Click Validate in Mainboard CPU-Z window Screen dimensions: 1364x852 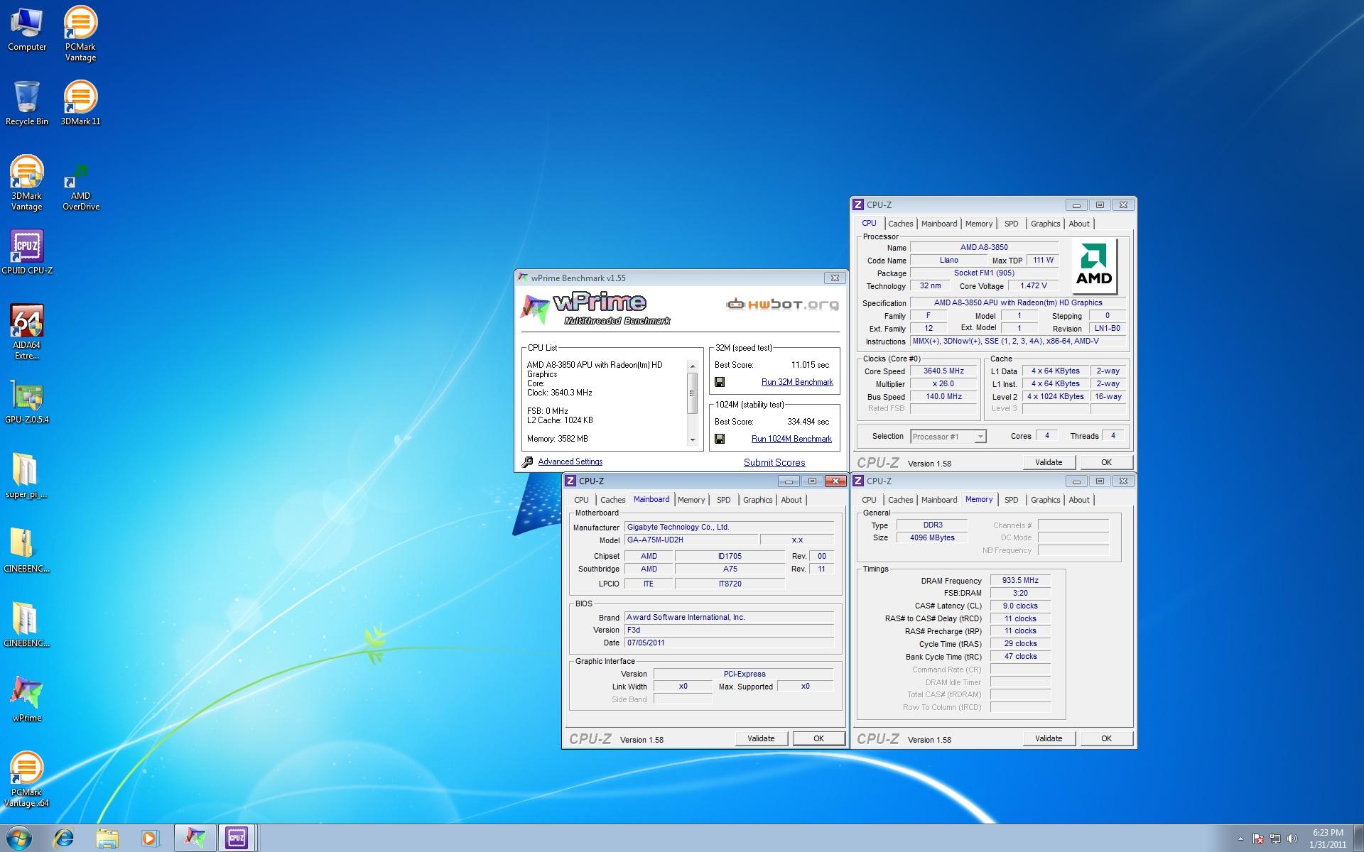coord(761,738)
